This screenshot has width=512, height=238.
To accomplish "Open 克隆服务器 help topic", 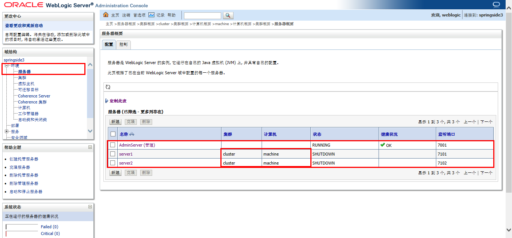I will (20, 167).
